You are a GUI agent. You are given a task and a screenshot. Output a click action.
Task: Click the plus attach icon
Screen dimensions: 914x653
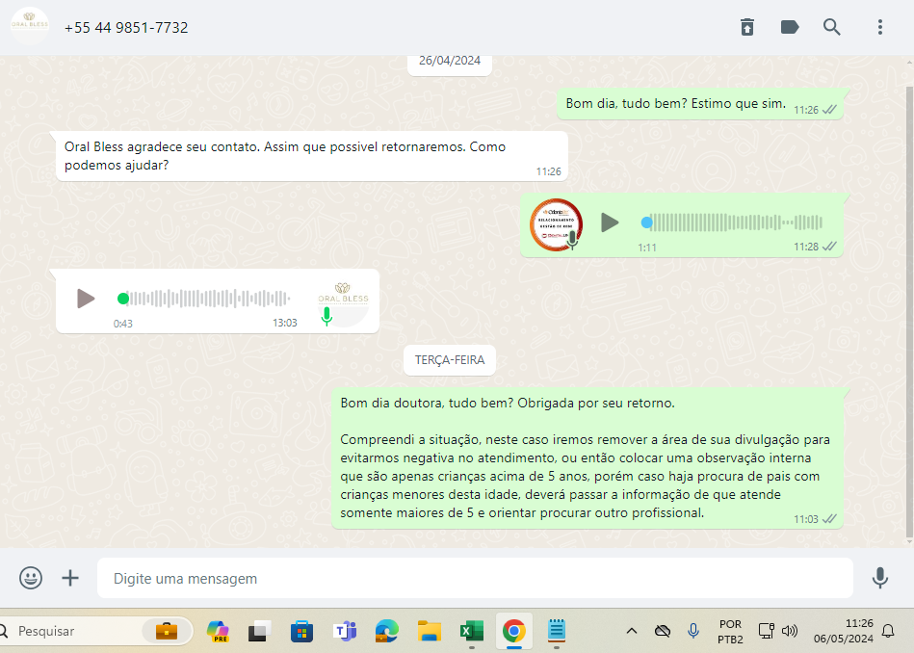[x=70, y=578]
